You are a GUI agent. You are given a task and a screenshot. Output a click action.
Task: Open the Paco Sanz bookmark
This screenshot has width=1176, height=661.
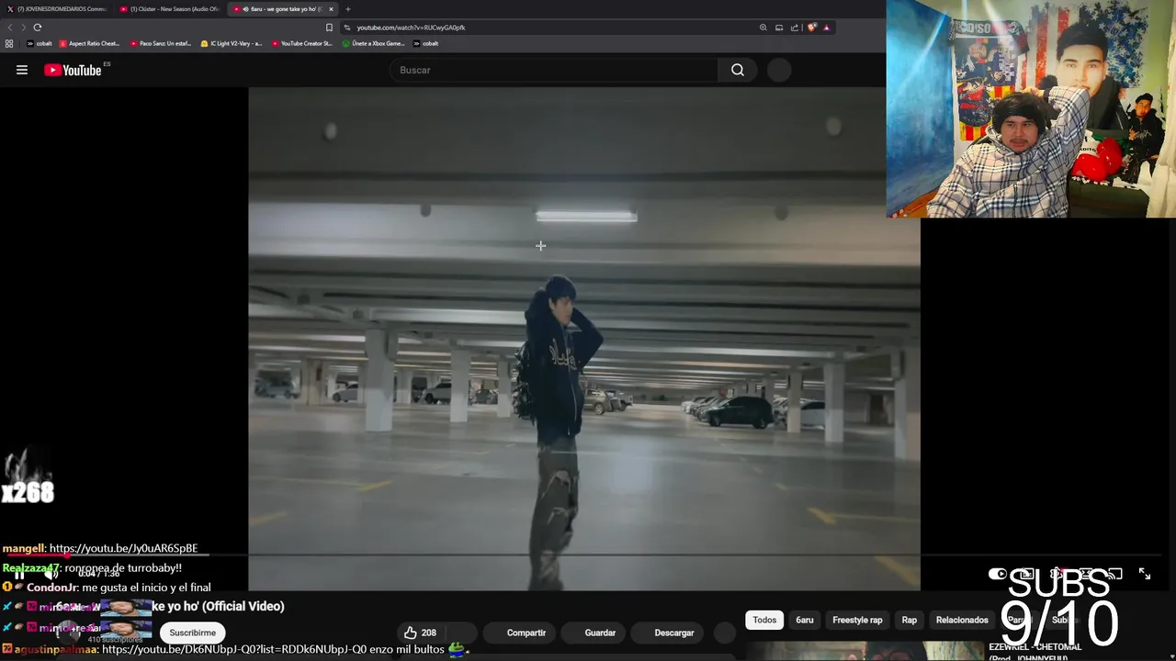(160, 43)
